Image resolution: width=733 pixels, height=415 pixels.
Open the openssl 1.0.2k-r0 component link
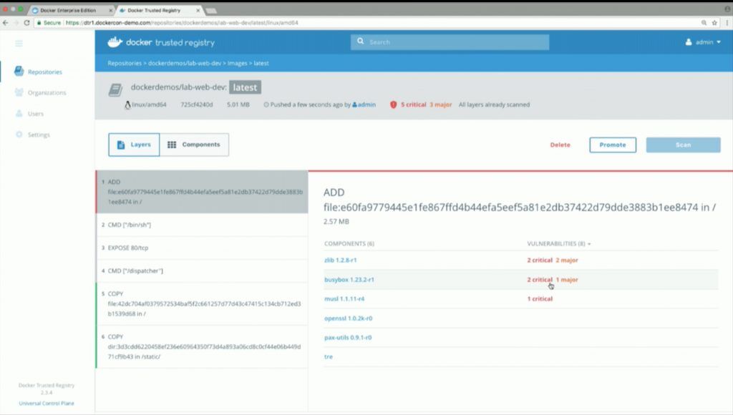pos(349,318)
